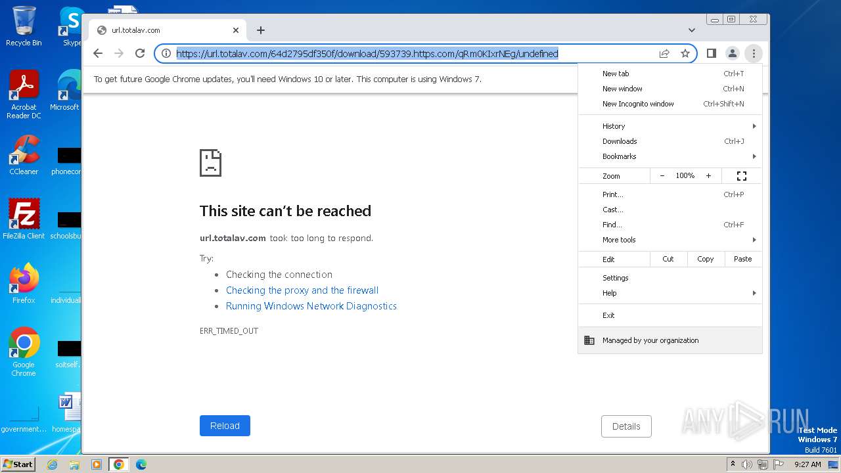
Task: Click the taskbar clock 9:27 AM
Action: point(807,464)
